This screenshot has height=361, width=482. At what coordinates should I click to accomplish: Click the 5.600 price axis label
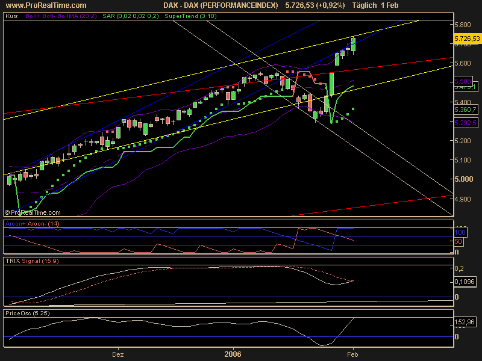coord(463,63)
